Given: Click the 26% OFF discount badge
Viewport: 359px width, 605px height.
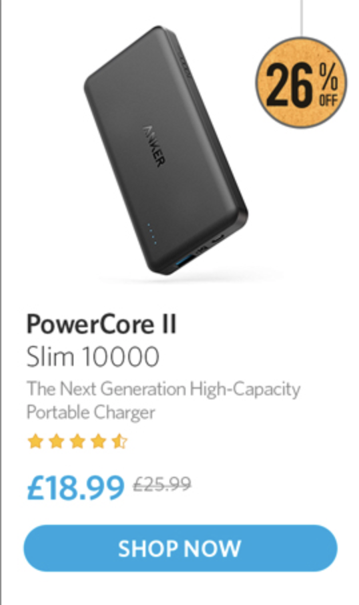Looking at the screenshot, I should 301,82.
